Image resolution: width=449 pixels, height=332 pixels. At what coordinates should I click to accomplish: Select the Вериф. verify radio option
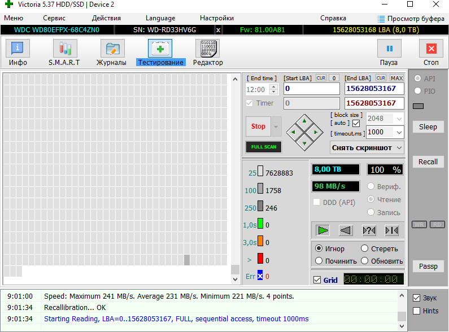point(371,186)
